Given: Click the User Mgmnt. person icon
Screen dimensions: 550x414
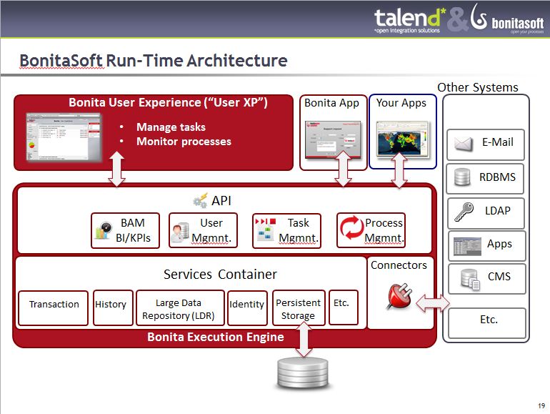Looking at the screenshot, I should pyautogui.click(x=180, y=232).
